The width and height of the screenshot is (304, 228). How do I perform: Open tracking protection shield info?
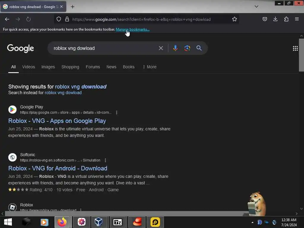pyautogui.click(x=59, y=19)
